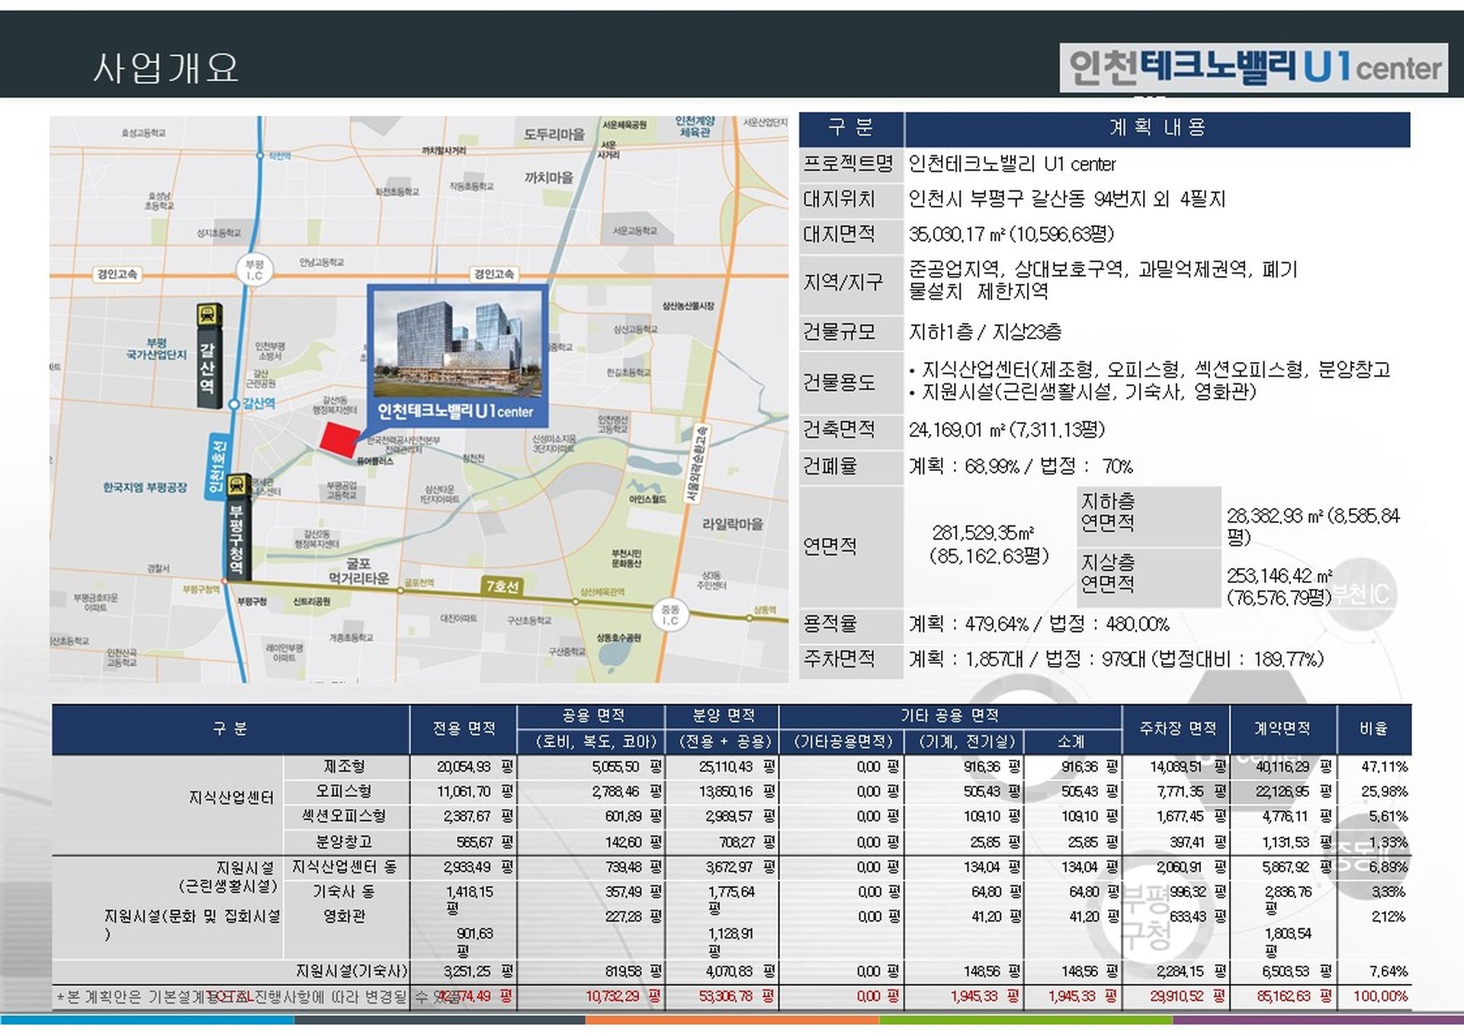Click the 7호선 line badge on map

(502, 585)
